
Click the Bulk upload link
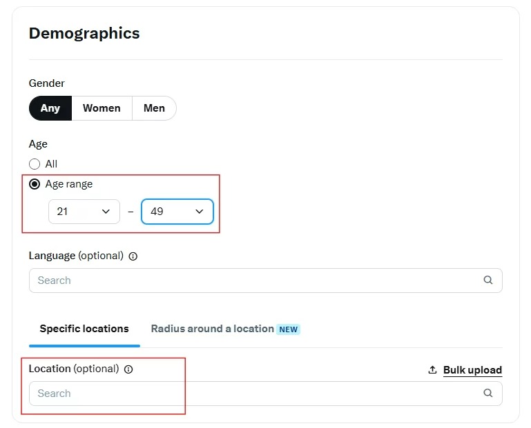pos(472,370)
